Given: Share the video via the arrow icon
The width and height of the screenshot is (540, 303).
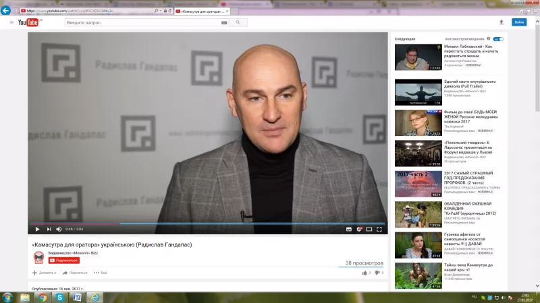Looking at the screenshot, I should point(65,273).
